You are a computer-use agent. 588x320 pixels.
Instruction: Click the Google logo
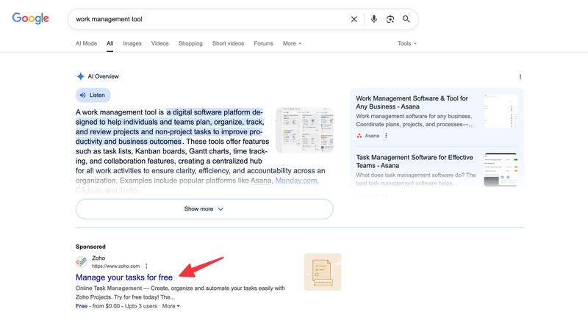(31, 18)
